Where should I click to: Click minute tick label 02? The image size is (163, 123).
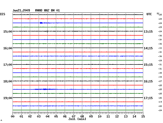pyautogui.click(x=30, y=117)
